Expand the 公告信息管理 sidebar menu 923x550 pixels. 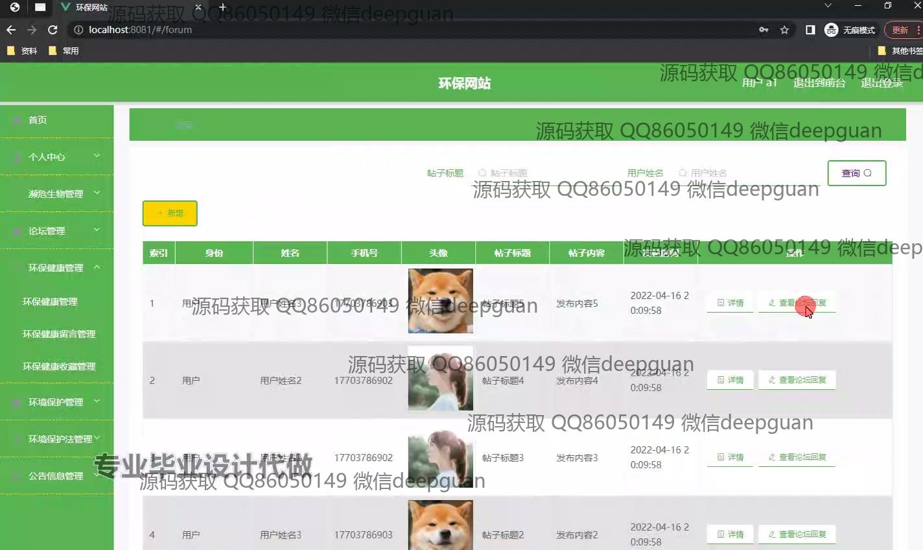coord(57,476)
